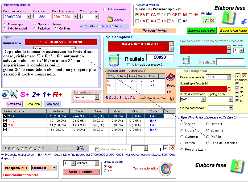Toggle the Ultima mensile checkbox
This screenshot has width=248, height=182.
pyautogui.click(x=105, y=9)
